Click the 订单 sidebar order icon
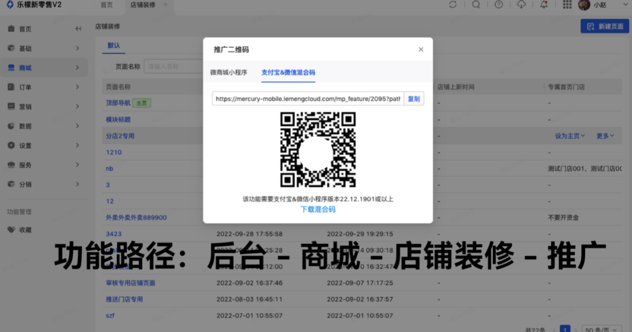The width and height of the screenshot is (632, 332). 11,87
